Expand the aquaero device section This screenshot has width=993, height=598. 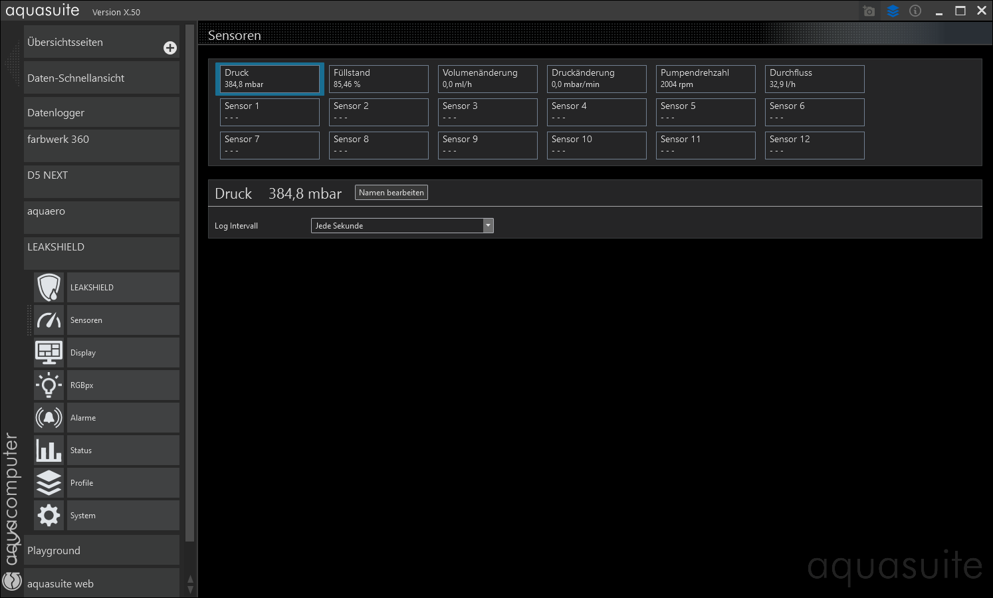point(102,217)
